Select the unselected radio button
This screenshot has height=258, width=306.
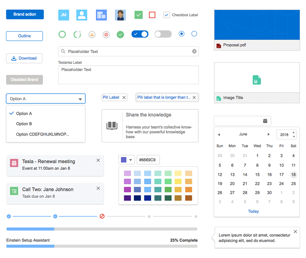(194, 34)
